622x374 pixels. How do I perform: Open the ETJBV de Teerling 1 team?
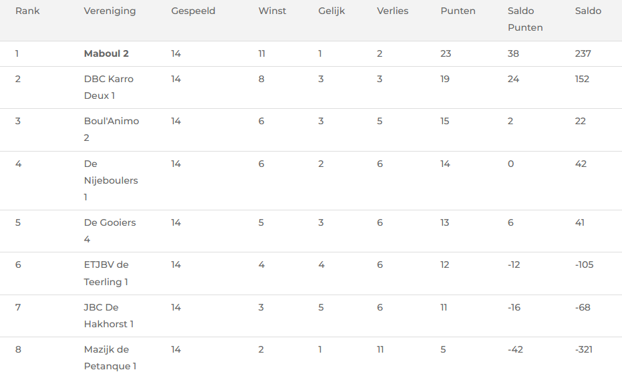tap(106, 273)
